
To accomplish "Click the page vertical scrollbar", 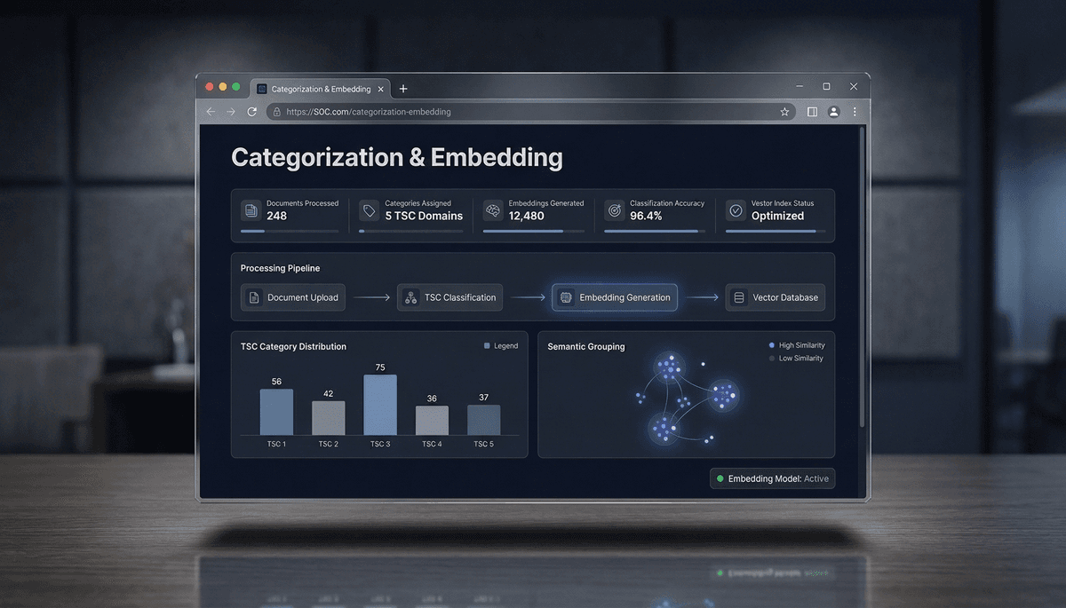I will click(861, 277).
